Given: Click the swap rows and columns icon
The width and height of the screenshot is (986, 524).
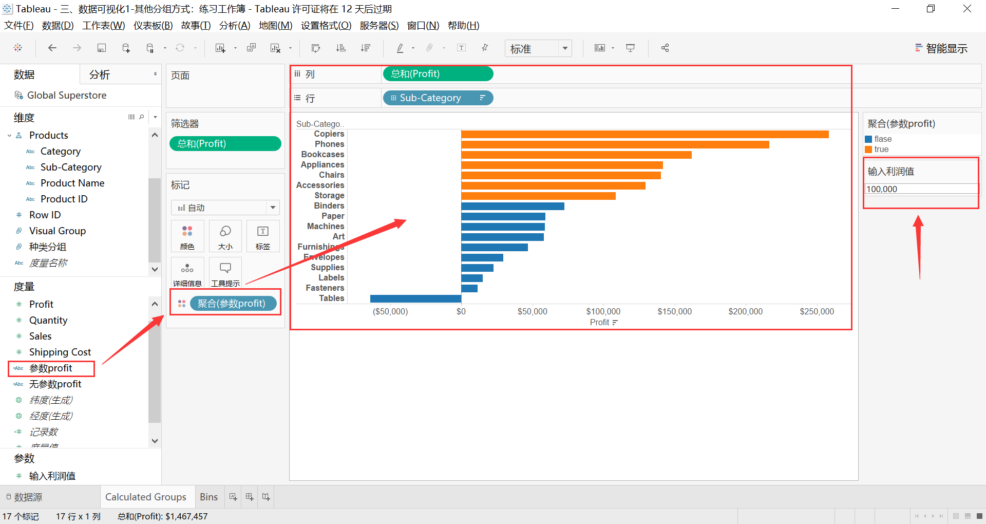Looking at the screenshot, I should tap(316, 48).
